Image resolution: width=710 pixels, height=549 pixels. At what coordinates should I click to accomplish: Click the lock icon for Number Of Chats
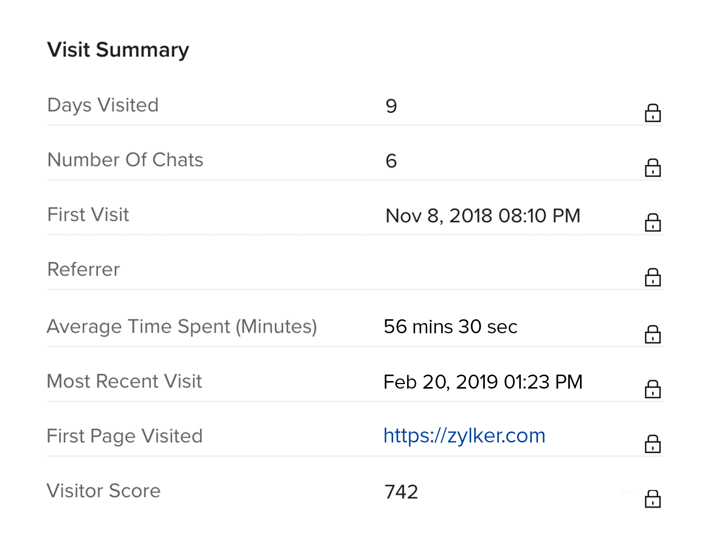click(652, 168)
